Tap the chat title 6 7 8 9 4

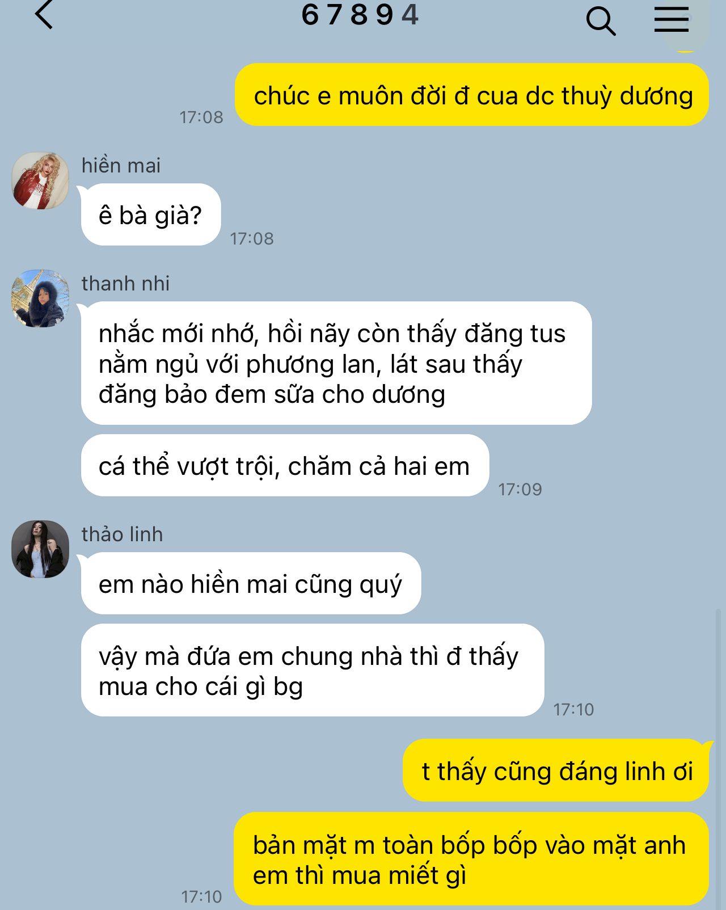(360, 14)
